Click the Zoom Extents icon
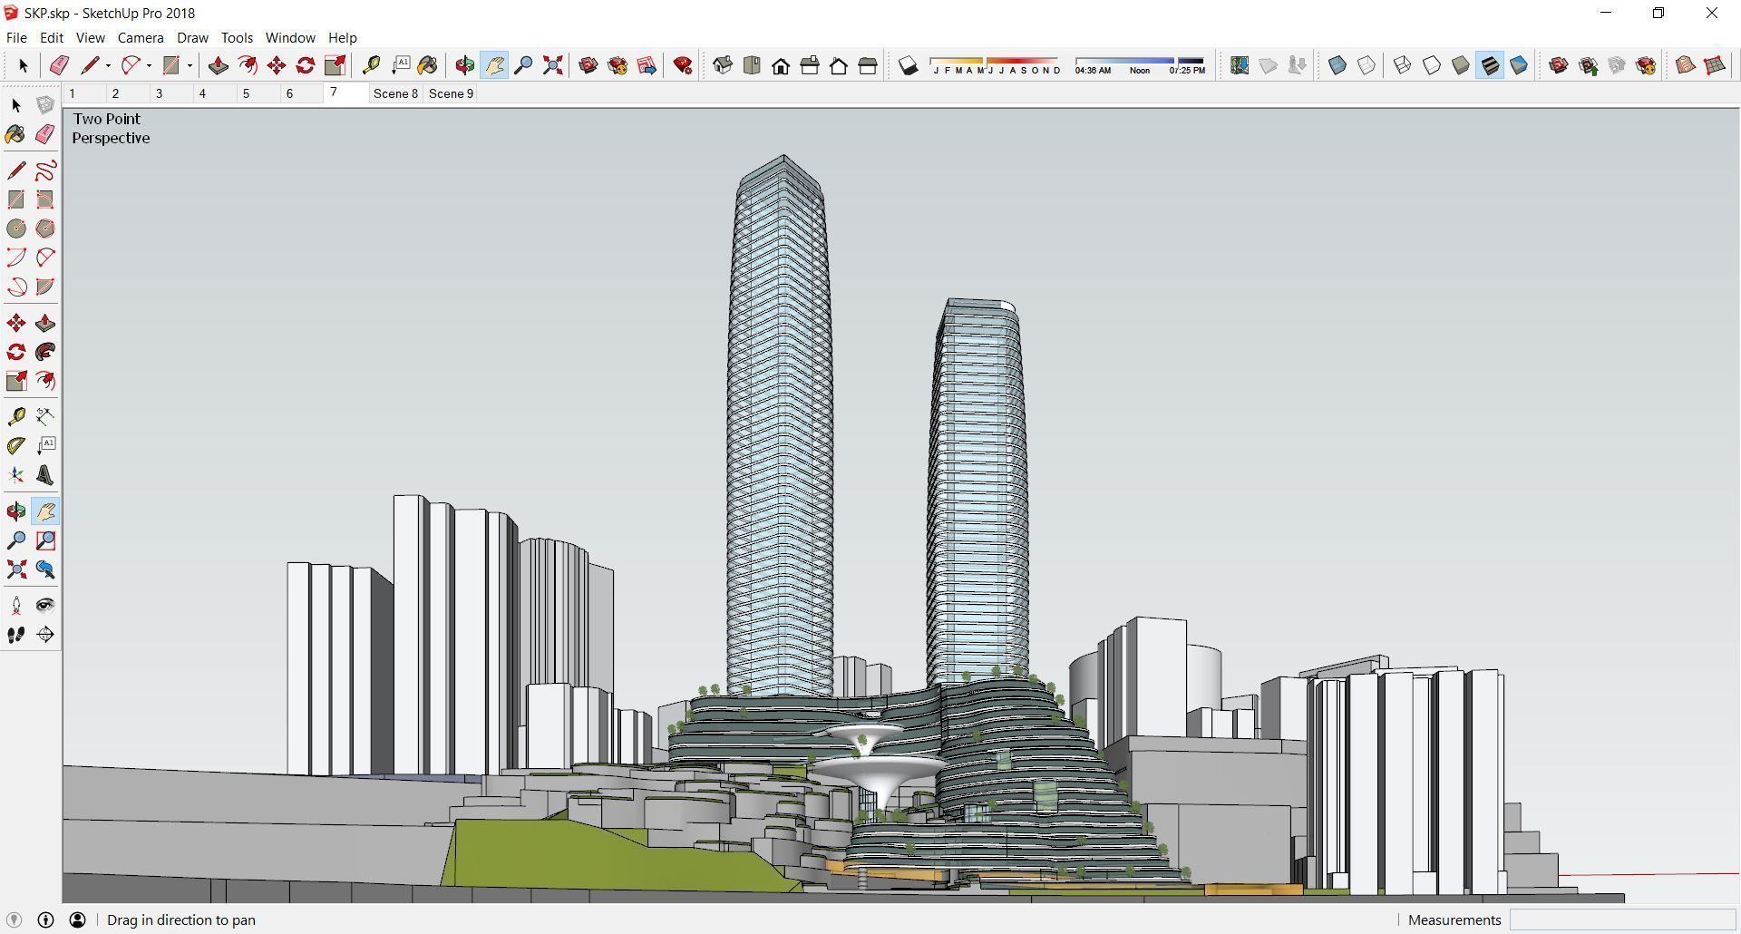The image size is (1741, 934). coord(552,64)
